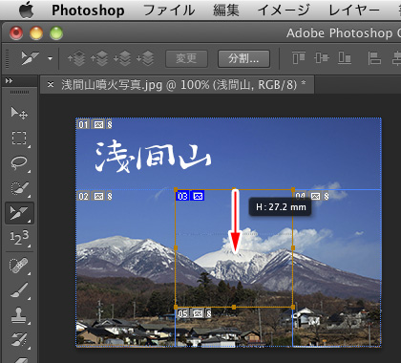Click the window zoom green button
The width and height of the screenshot is (401, 363).
[56, 32]
